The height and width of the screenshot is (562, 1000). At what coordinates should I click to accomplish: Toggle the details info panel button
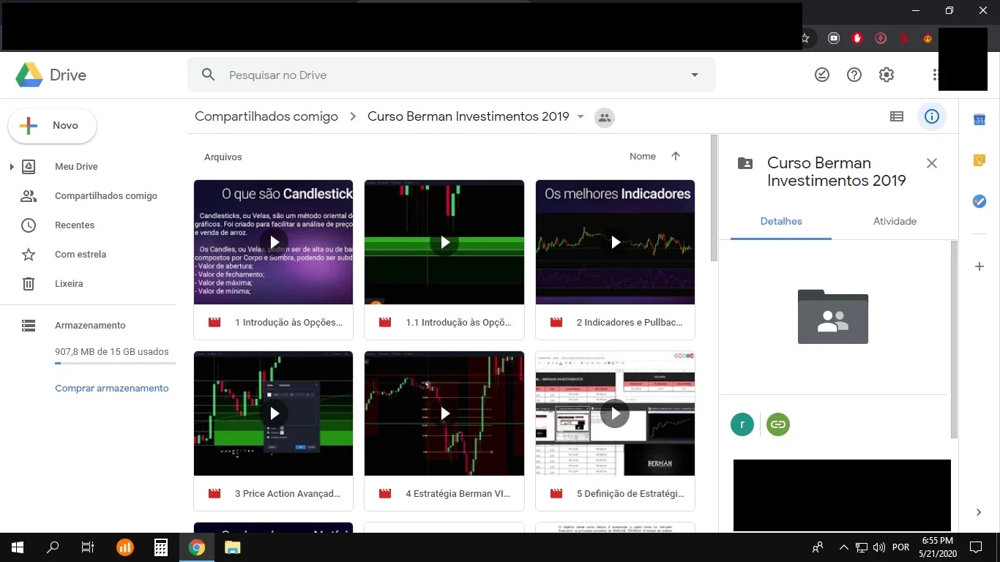click(932, 116)
